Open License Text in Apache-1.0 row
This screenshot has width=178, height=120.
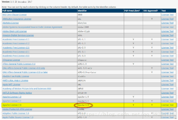pos(167,97)
